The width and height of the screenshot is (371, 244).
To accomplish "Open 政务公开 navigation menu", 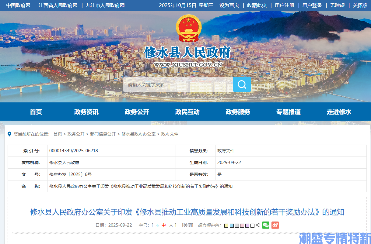I will click(137, 112).
